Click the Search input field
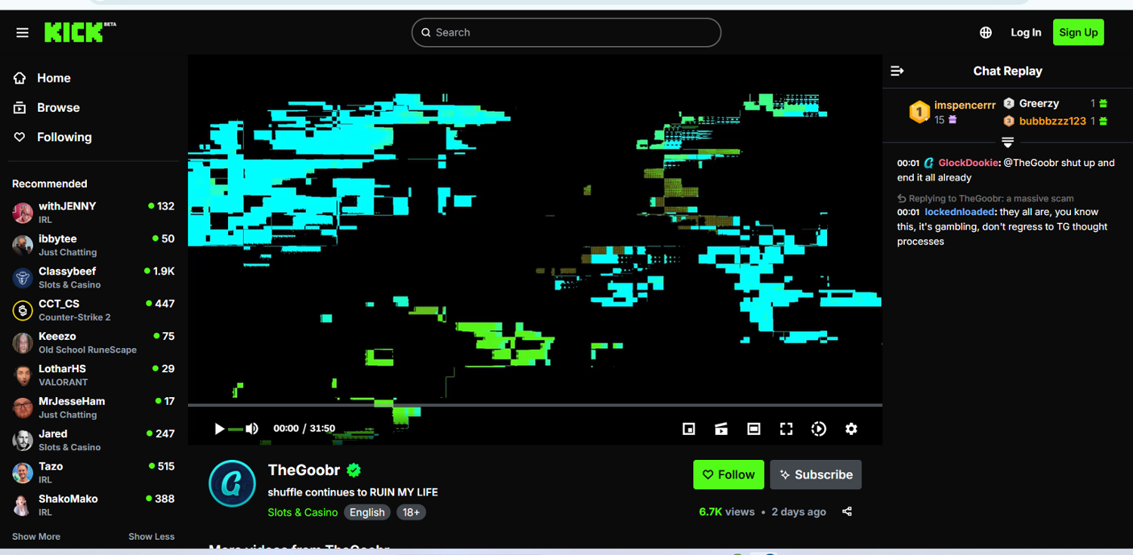The image size is (1133, 555). click(566, 32)
